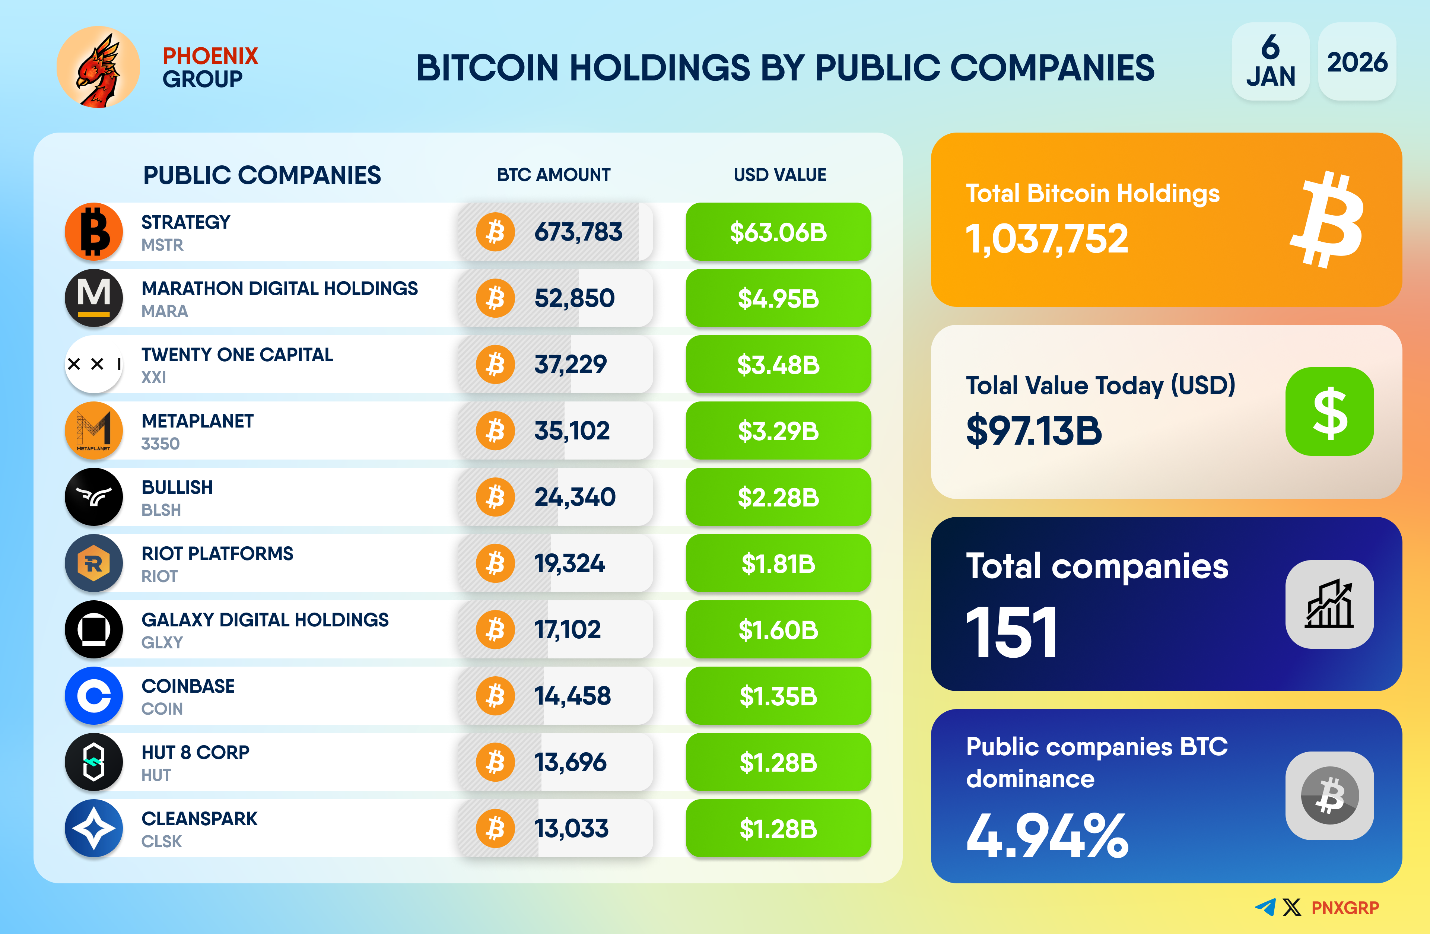Click the Coinbase blue C logo
1430x934 pixels.
click(x=94, y=696)
